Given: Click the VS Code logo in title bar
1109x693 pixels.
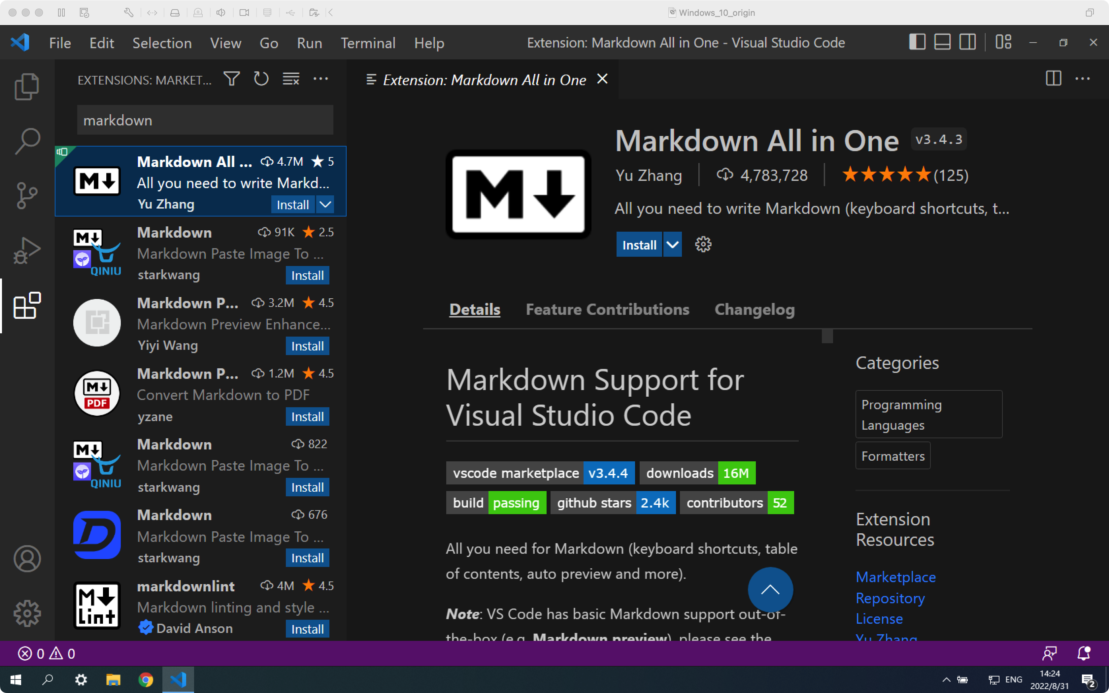Looking at the screenshot, I should click(x=20, y=43).
